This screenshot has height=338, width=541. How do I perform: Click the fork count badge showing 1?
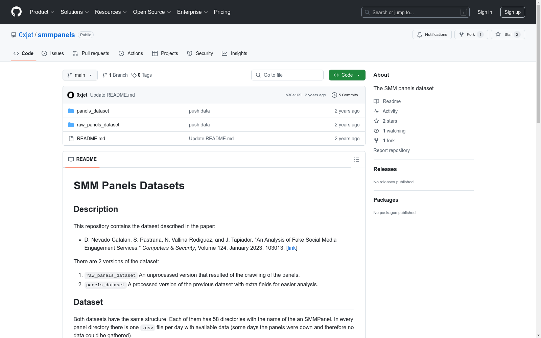coord(480,34)
